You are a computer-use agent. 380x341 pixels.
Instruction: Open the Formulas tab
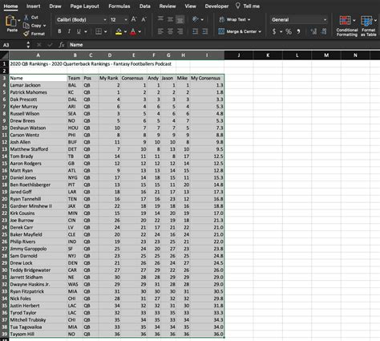(119, 6)
